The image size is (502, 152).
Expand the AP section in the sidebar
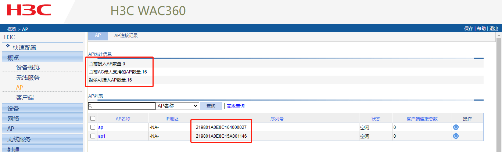pyautogui.click(x=43, y=129)
